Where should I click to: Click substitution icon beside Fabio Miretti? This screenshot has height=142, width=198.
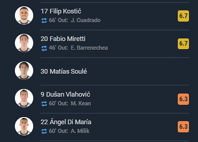click(x=44, y=48)
